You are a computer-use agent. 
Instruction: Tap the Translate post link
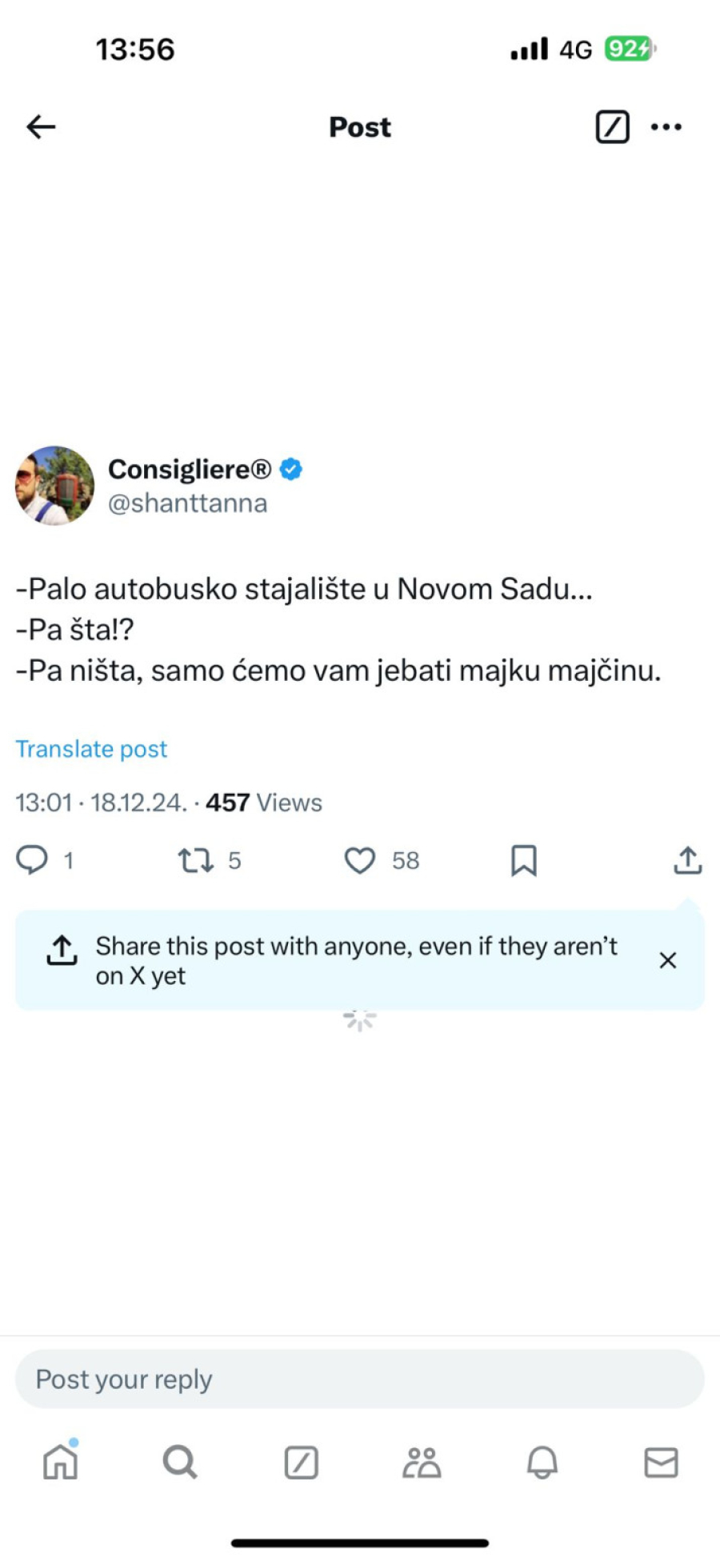pyautogui.click(x=91, y=749)
